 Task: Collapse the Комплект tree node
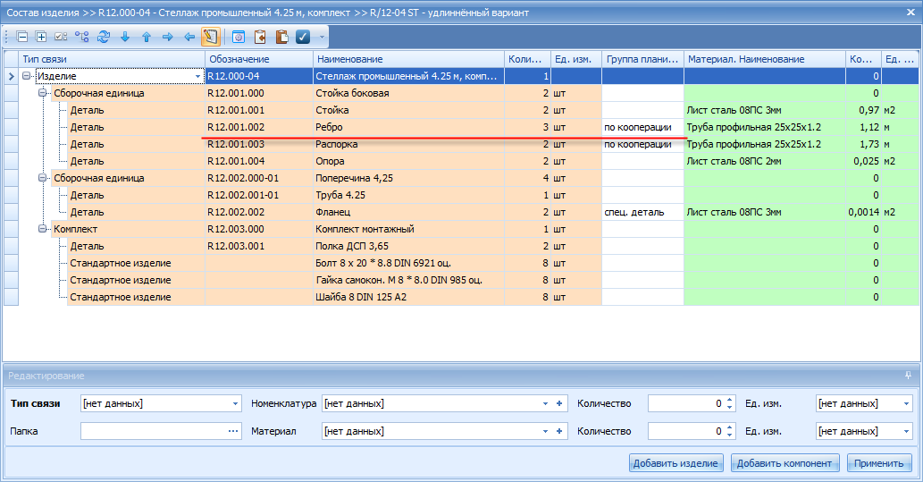pyautogui.click(x=42, y=229)
